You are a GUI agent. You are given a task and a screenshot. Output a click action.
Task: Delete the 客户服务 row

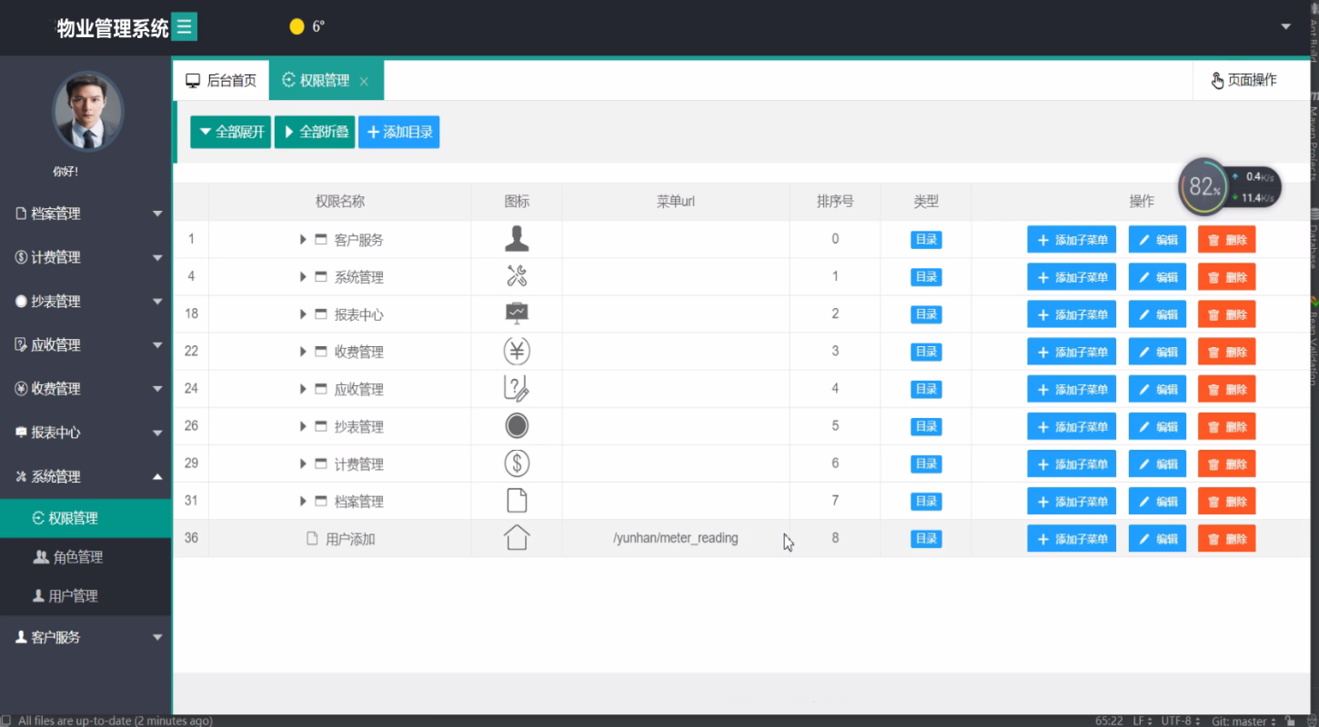[1226, 240]
